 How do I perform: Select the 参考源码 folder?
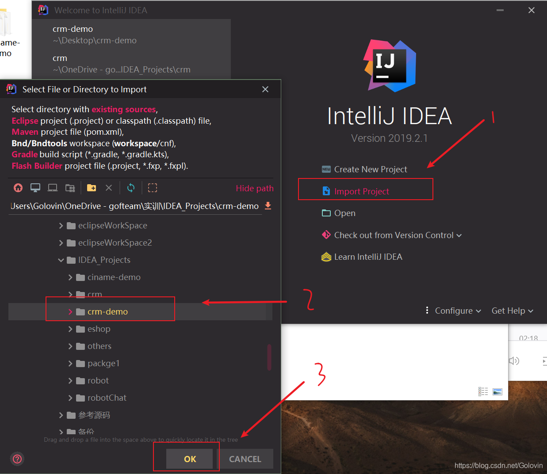[x=94, y=415]
